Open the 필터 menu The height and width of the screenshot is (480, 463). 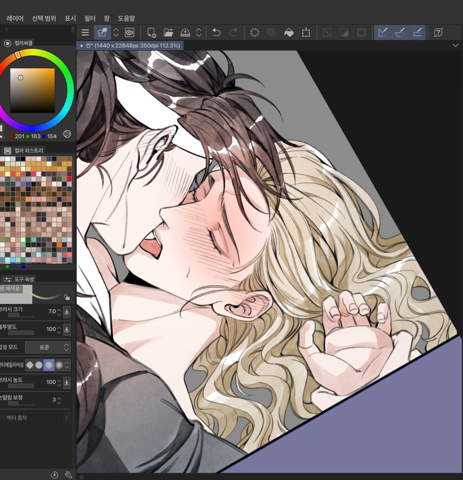tap(89, 18)
